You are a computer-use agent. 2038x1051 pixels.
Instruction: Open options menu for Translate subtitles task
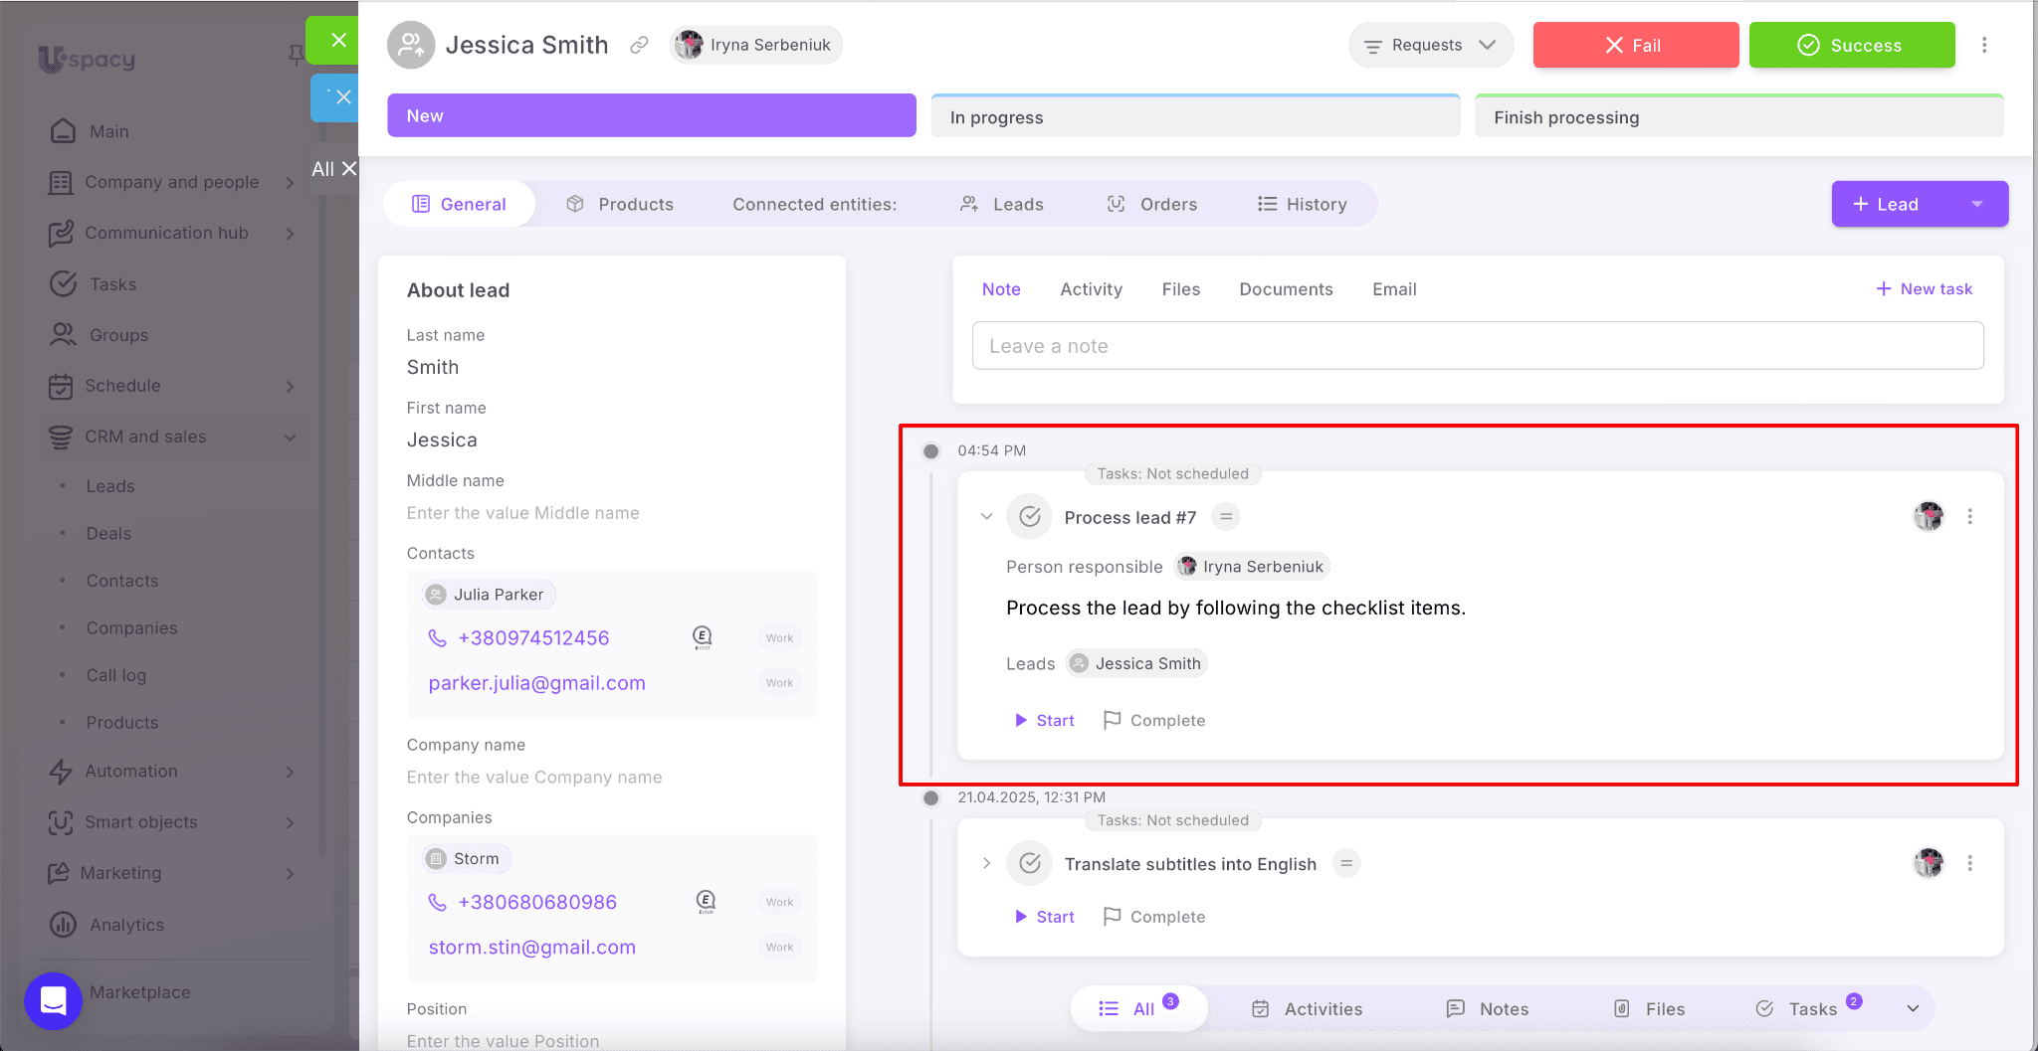coord(1969,863)
